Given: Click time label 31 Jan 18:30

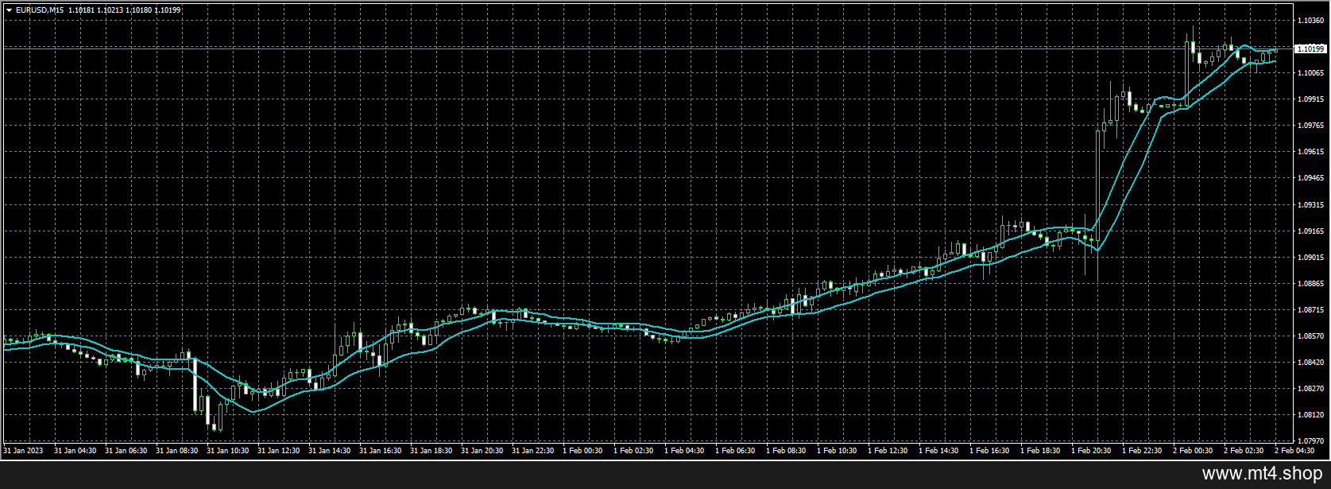Looking at the screenshot, I should tap(431, 451).
